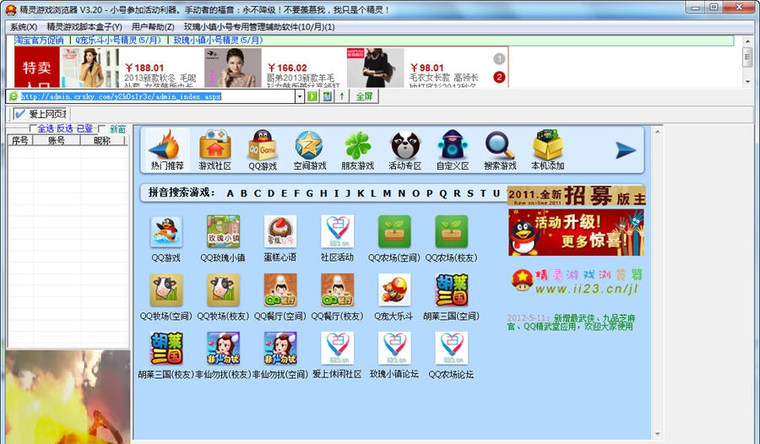Launch QQ农场(校友) farm icon

[451, 231]
